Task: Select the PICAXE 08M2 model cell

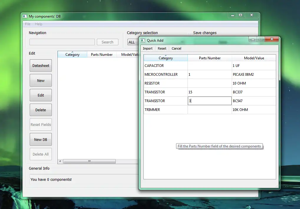Action: coord(254,75)
